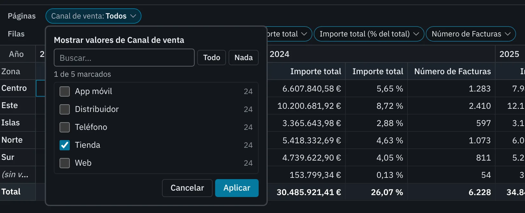The width and height of the screenshot is (525, 213).
Task: Click the cell 5,65 %
Action: (376, 89)
